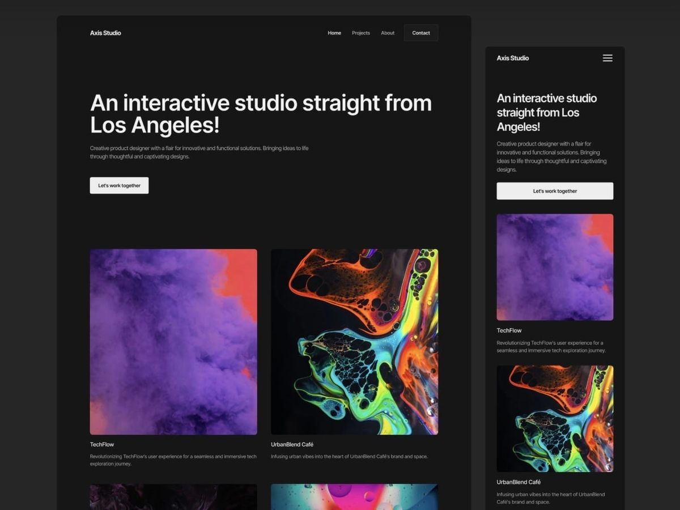680x510 pixels.
Task: Select Home in the navigation bar
Action: tap(334, 33)
